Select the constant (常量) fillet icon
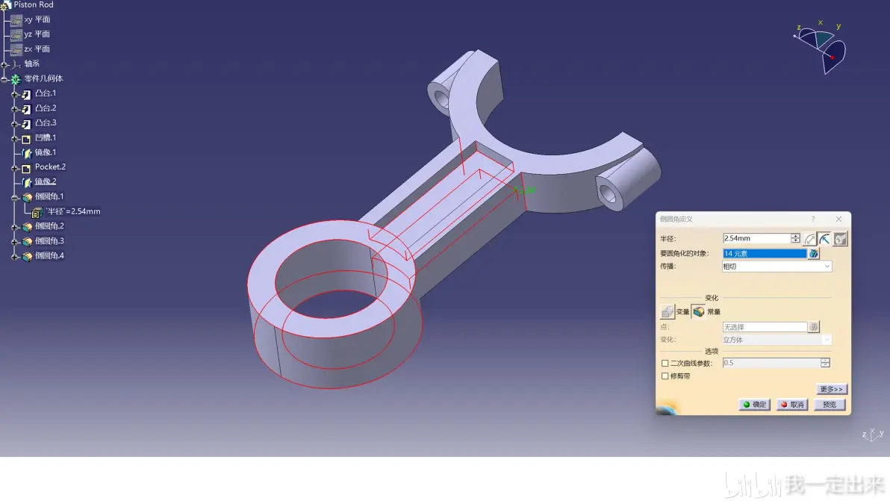This screenshot has width=890, height=501. point(699,311)
